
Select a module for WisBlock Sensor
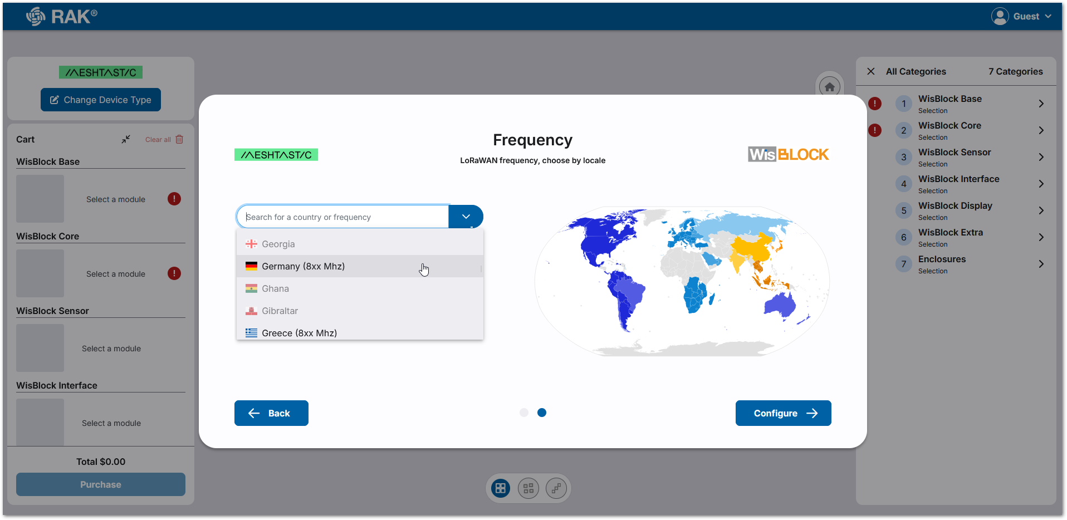[x=111, y=349]
